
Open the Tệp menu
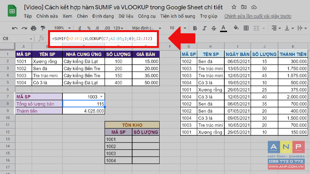28,16
